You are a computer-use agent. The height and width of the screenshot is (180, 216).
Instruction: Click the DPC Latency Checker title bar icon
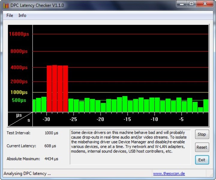pos(6,5)
